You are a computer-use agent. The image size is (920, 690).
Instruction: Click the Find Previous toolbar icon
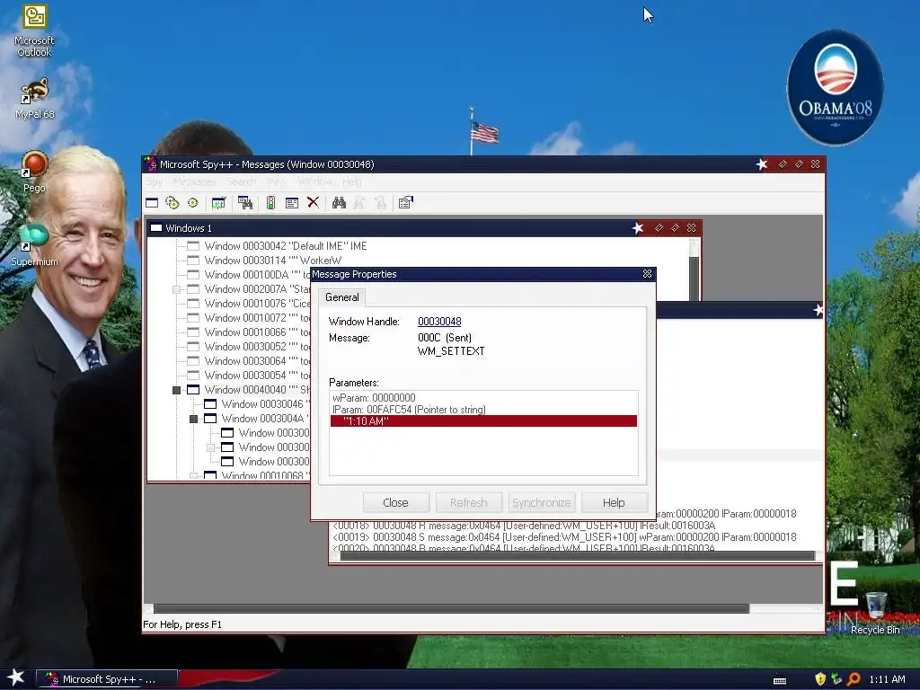[380, 203]
